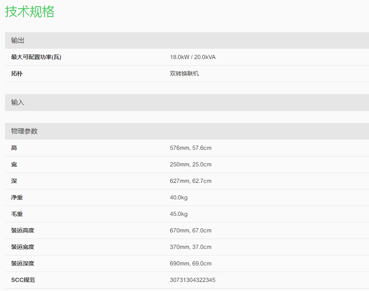Viewport: 369px width, 291px height.
Task: Click the 毛重 row label
Action: coord(17,214)
